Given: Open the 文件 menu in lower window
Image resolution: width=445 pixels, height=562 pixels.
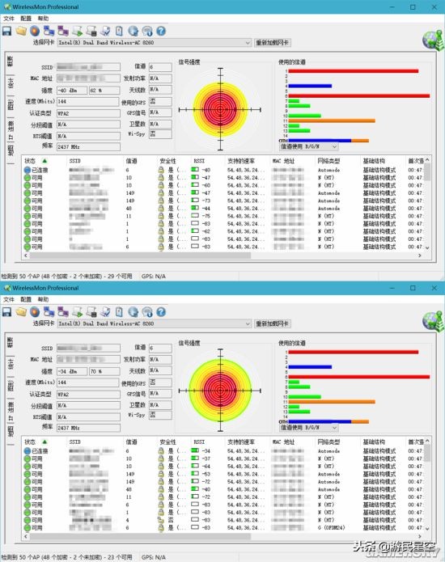Looking at the screenshot, I should click(9, 300).
